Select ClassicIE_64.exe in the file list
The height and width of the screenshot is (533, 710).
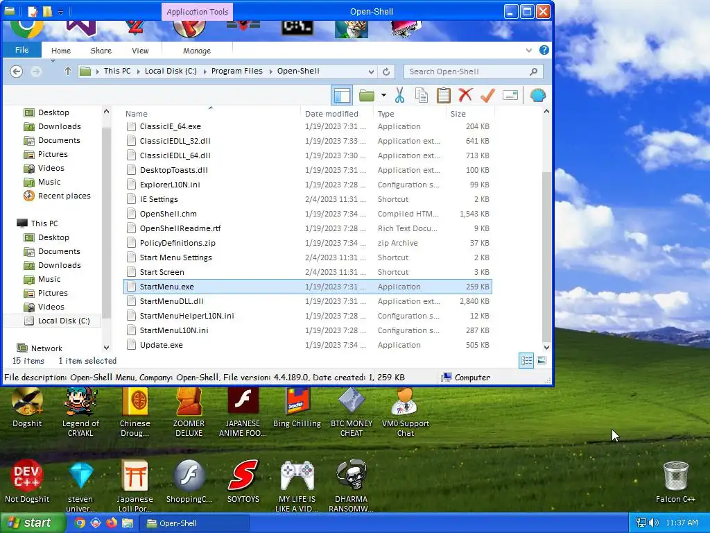click(308, 126)
